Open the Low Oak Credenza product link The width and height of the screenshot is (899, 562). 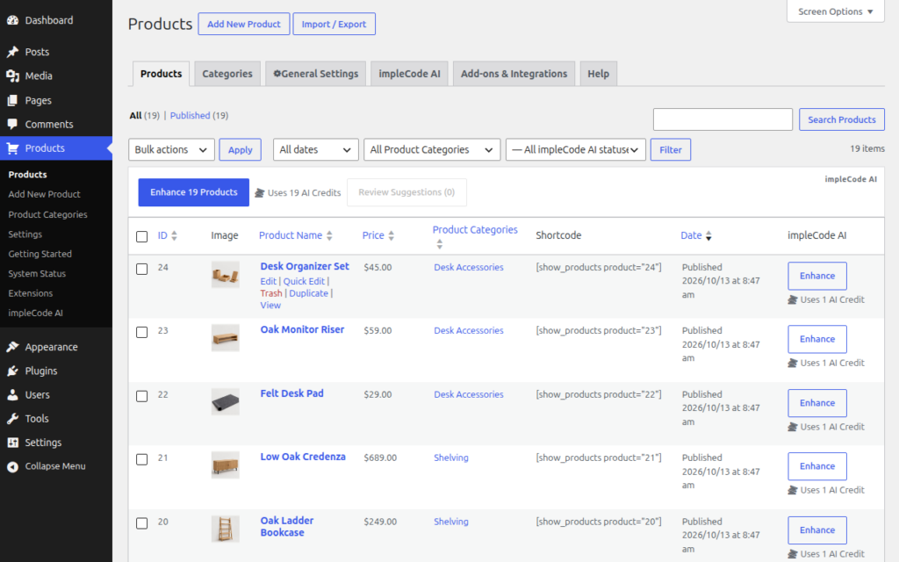click(x=303, y=457)
